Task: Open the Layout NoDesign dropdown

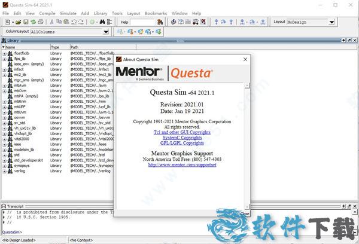Action: click(331, 22)
